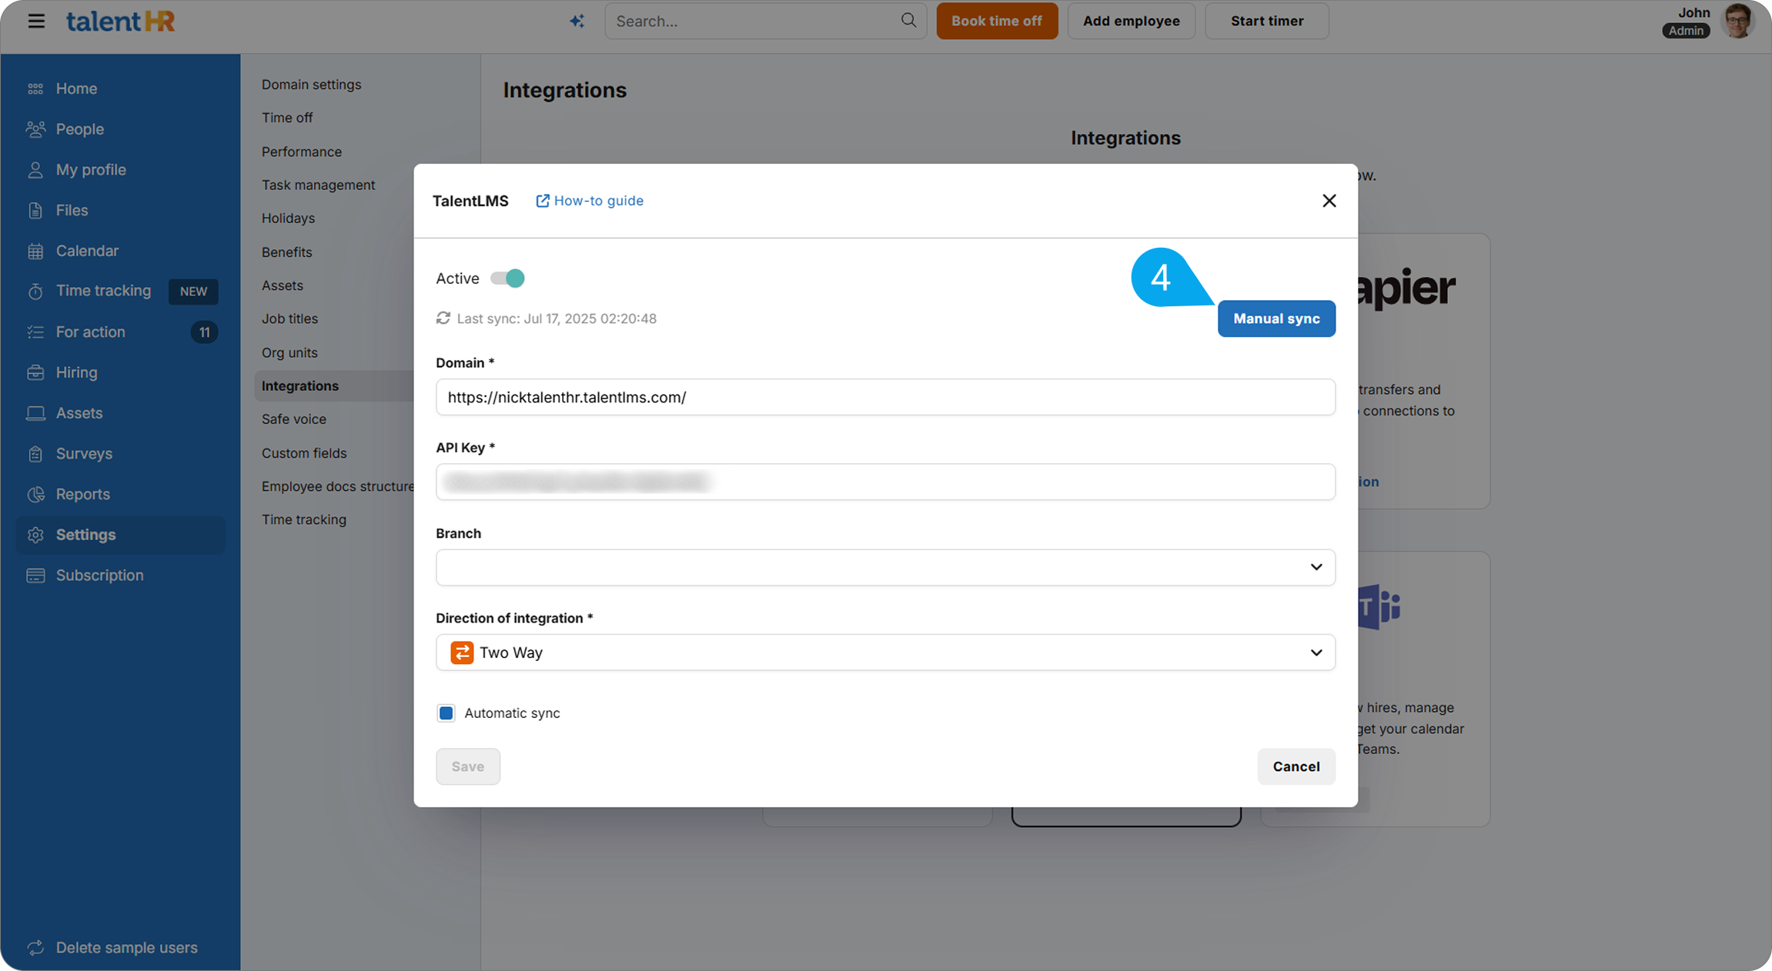The image size is (1772, 971).
Task: Open John's profile avatar
Action: (1738, 21)
